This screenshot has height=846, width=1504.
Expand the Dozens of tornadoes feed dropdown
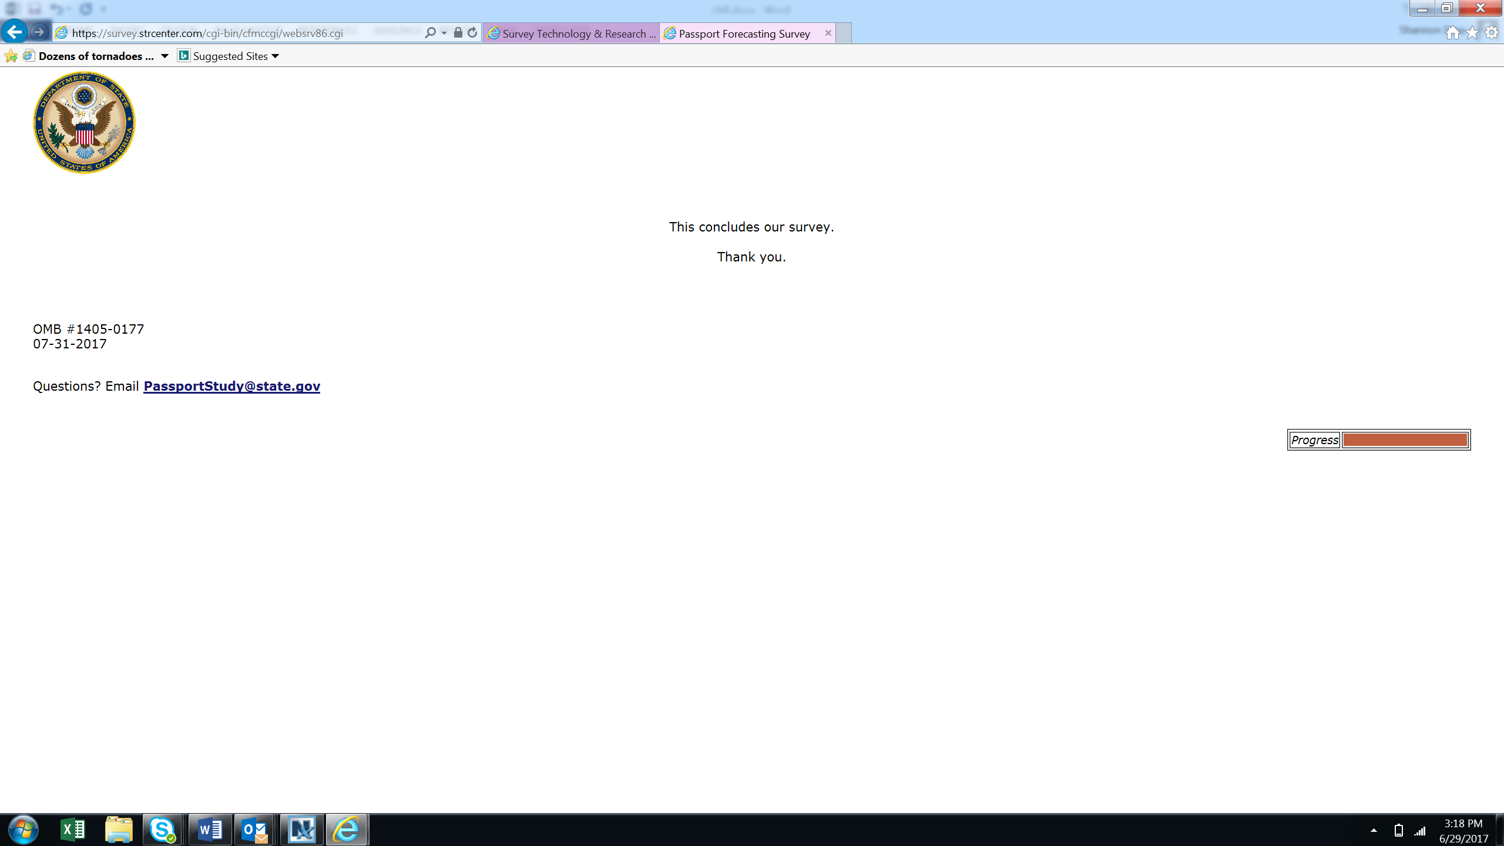164,56
